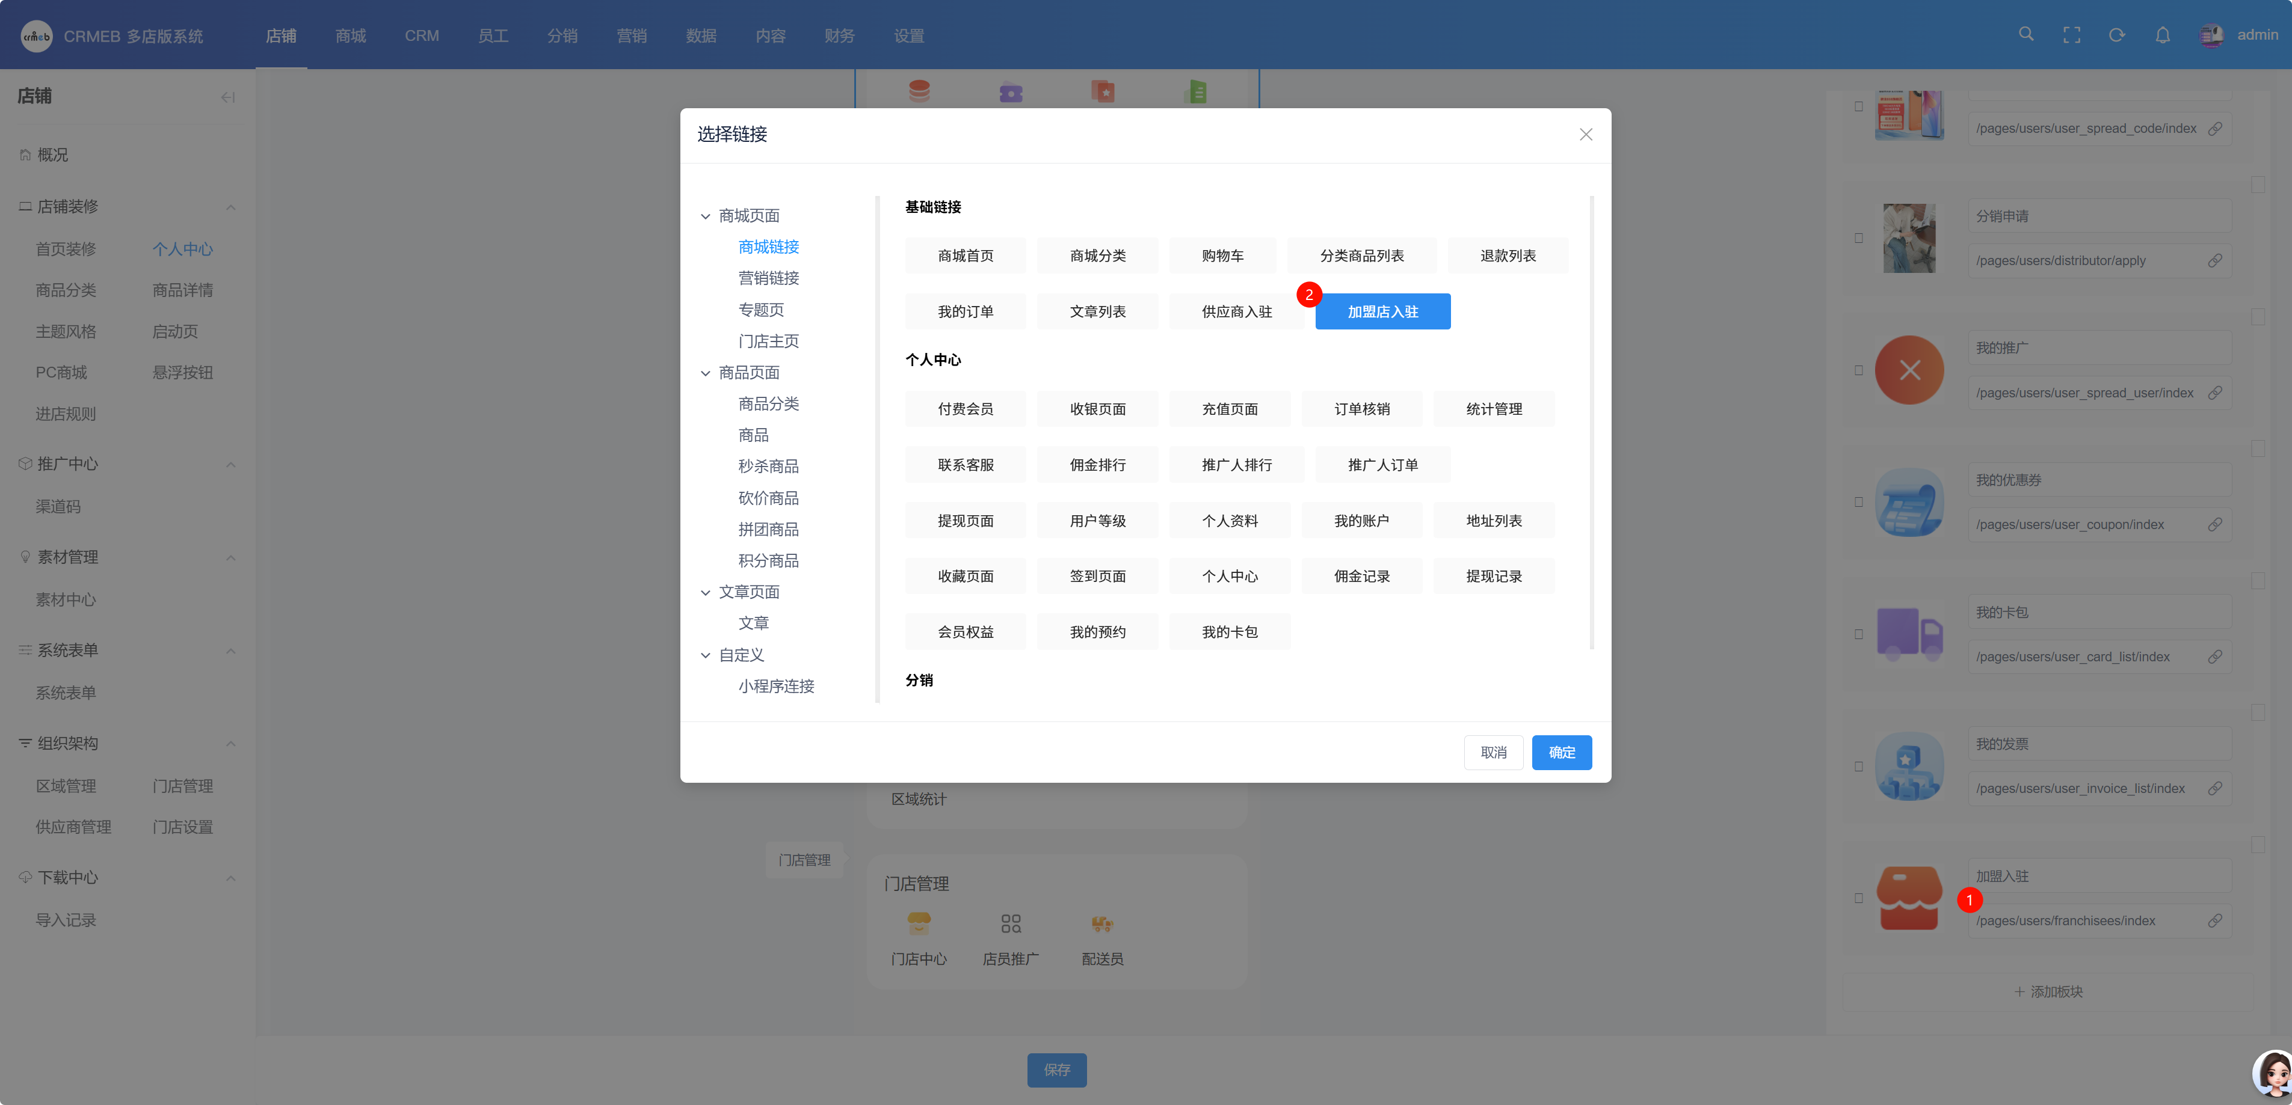Click the 我的推广 red X thumbnail
The width and height of the screenshot is (2292, 1105).
pyautogui.click(x=1909, y=371)
